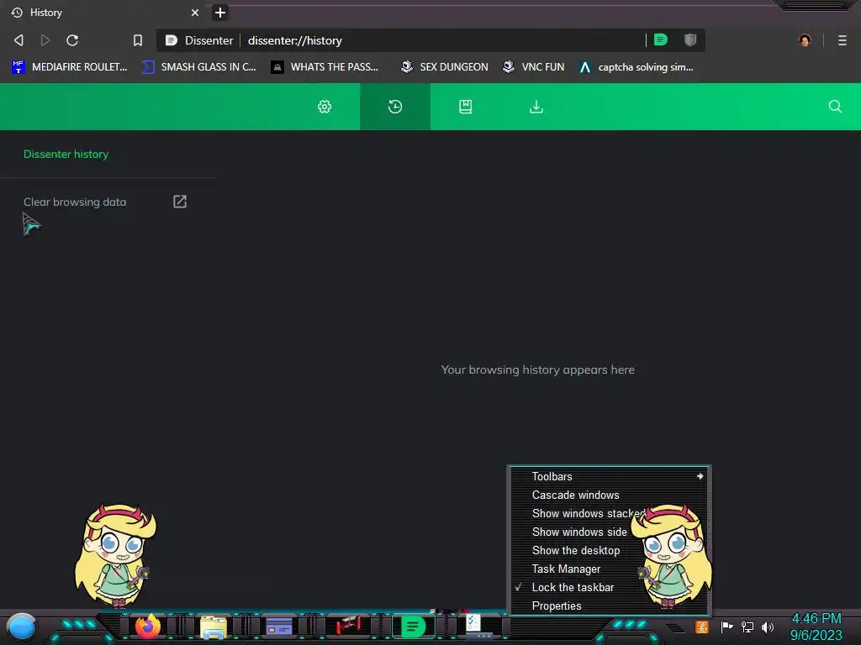Image resolution: width=861 pixels, height=645 pixels.
Task: Open the Bookmarks page tab
Action: (466, 107)
